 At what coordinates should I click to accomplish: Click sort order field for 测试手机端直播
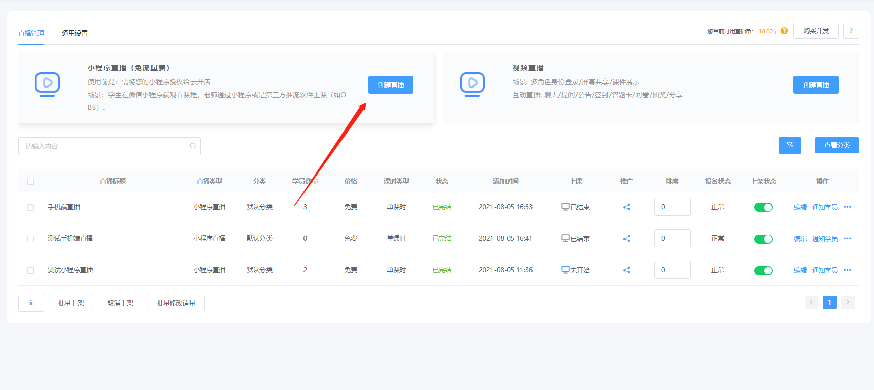(x=672, y=238)
